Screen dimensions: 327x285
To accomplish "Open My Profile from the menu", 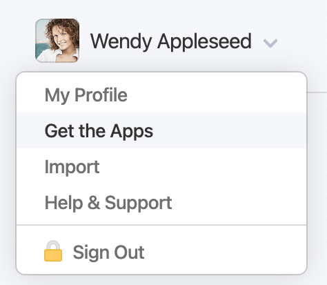I will tap(161, 95).
